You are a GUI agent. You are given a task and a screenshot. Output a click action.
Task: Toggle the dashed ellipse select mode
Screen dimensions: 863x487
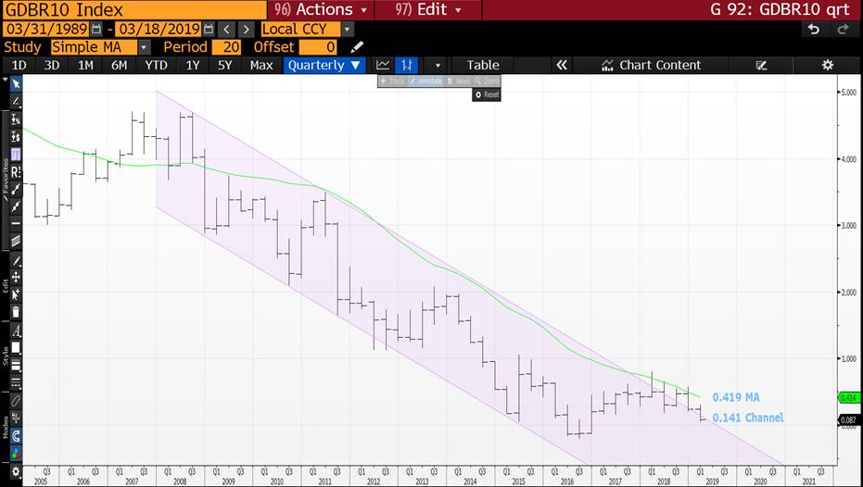[16, 401]
